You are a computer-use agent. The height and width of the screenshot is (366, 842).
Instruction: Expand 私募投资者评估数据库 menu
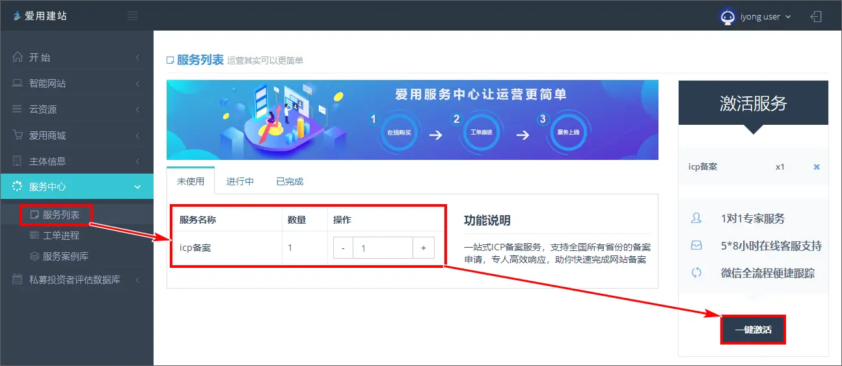77,280
